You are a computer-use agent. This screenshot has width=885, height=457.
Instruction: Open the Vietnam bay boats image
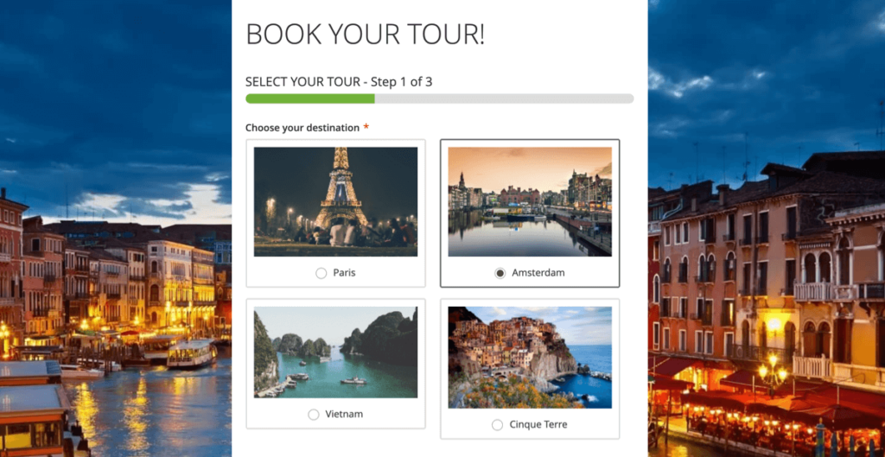pos(336,352)
